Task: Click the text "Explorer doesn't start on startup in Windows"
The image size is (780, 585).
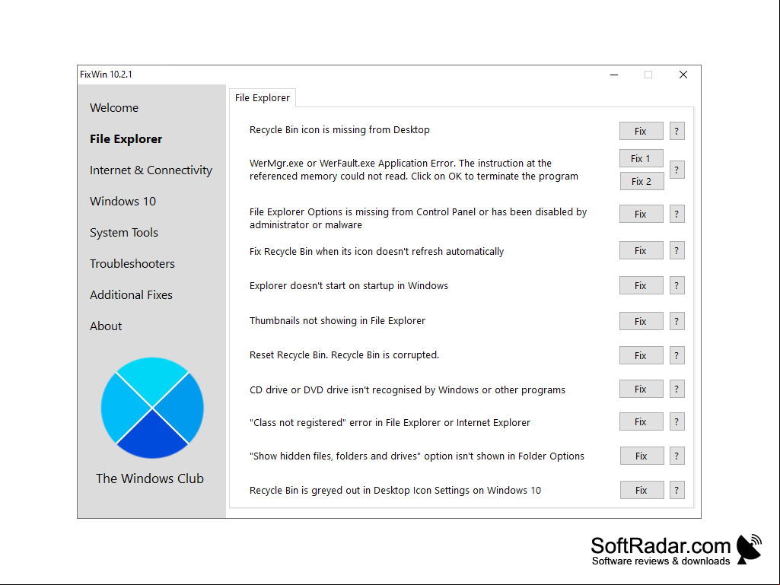Action: 349,285
